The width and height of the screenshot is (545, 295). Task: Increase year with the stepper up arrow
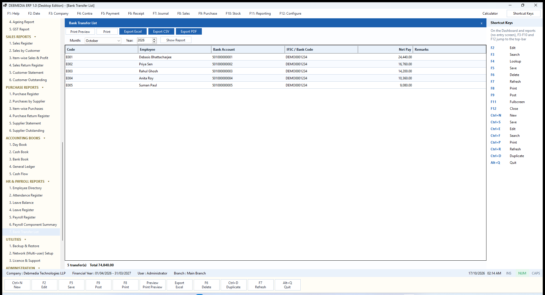pos(154,39)
